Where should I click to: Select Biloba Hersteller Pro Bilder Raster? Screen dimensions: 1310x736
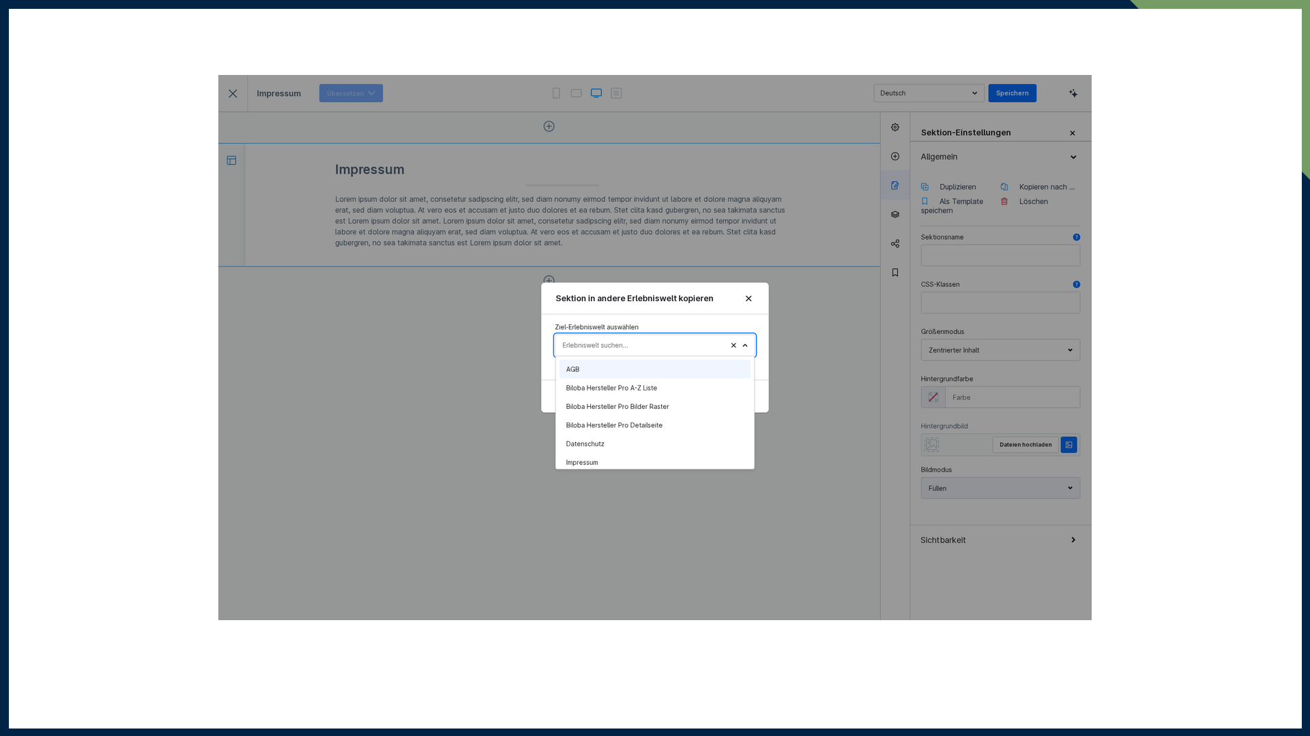pos(655,407)
